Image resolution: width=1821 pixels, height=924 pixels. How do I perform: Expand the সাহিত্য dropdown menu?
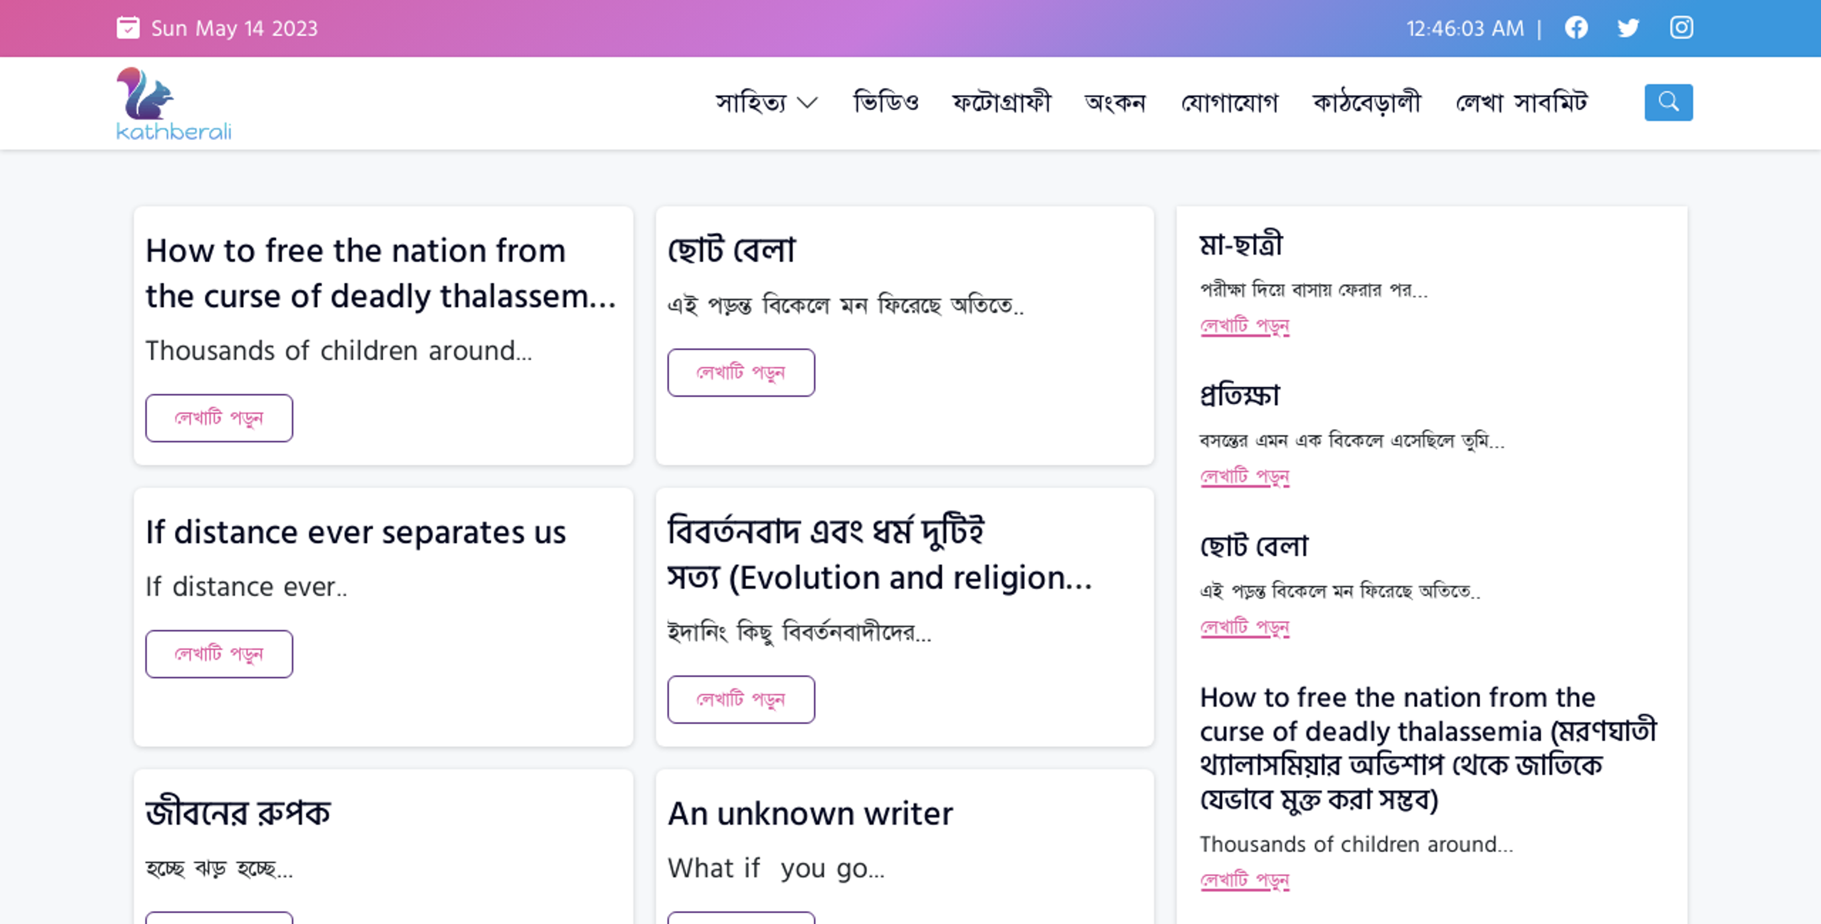[x=766, y=103]
